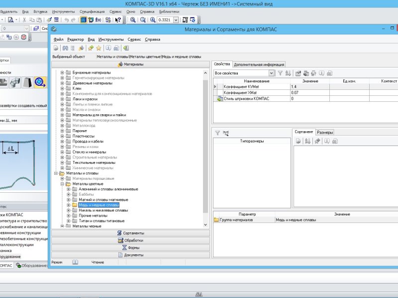This screenshot has width=398, height=298.
Task: Click the funnel icon above Типоразмеры list
Action: click(x=217, y=133)
